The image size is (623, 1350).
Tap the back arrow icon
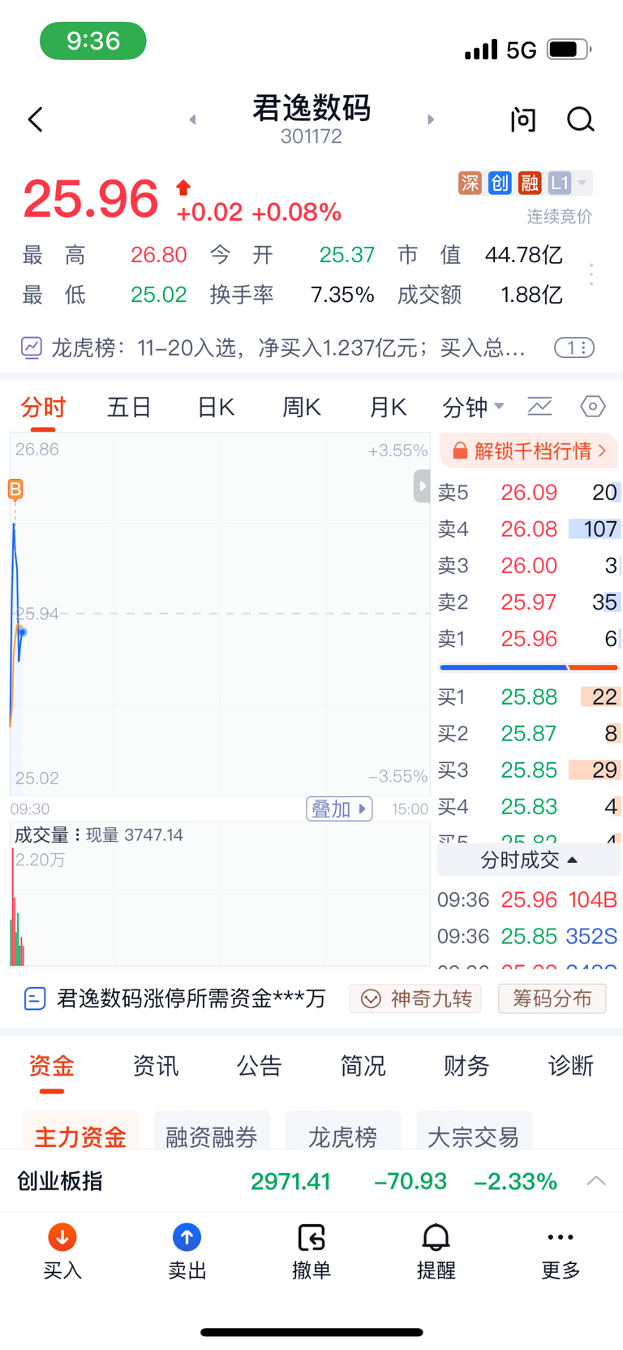pos(36,120)
